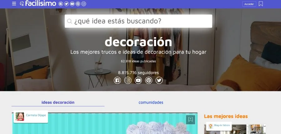The image size is (281, 134).
Task: Open the Twitter icon in the top header
Action: 66,4
